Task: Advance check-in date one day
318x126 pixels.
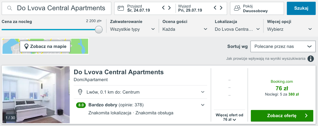Action: coord(169,8)
